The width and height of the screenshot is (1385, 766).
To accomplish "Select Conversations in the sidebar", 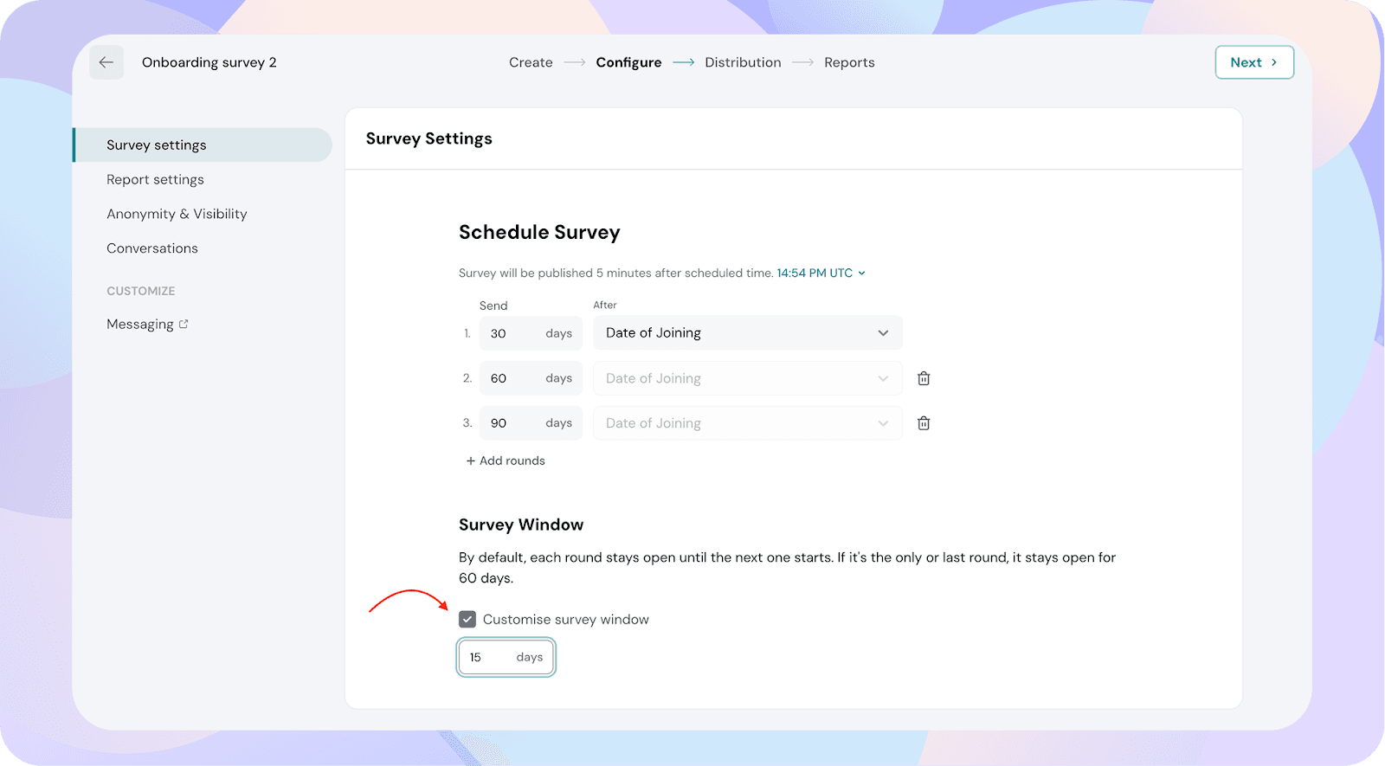I will coord(152,248).
